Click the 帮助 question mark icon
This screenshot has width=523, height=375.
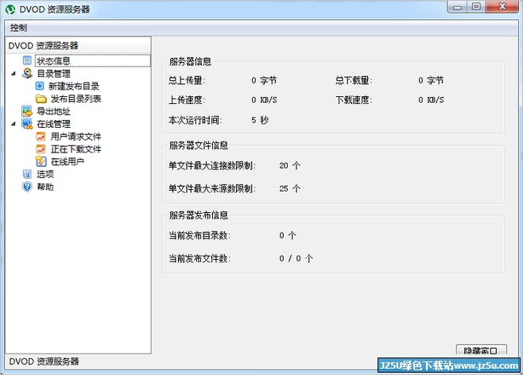(27, 187)
